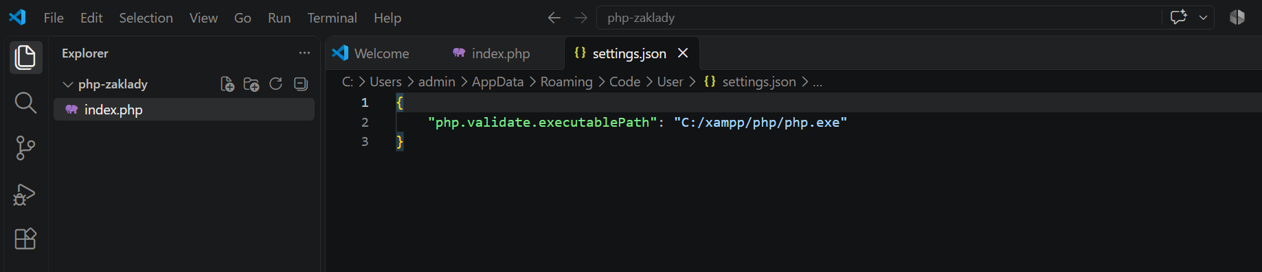Open Explorer views and more actions menu
Screen dimensions: 1262x272
click(x=304, y=53)
